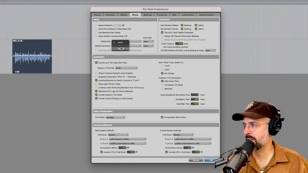
Task: Select Coalesce Trim After Every Pass
Action: click(162, 81)
